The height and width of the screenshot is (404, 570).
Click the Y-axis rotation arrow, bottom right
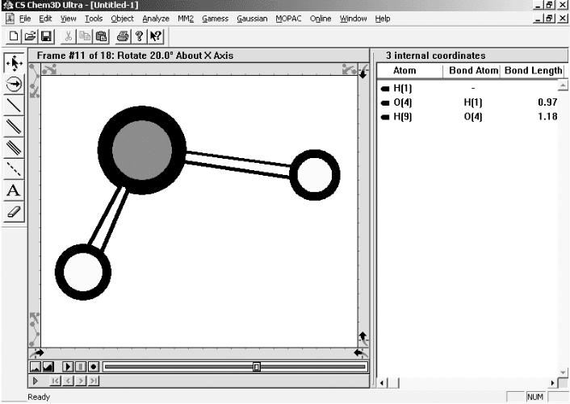pos(361,352)
